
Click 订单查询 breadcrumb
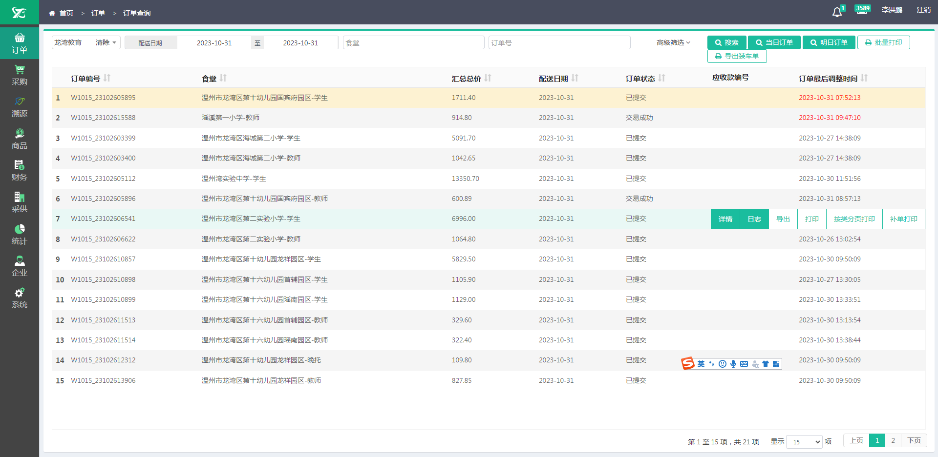coord(137,13)
